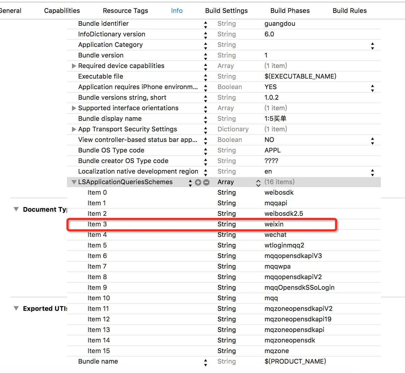405x373 pixels.
Task: Switch to Capabilities tab
Action: pyautogui.click(x=62, y=11)
